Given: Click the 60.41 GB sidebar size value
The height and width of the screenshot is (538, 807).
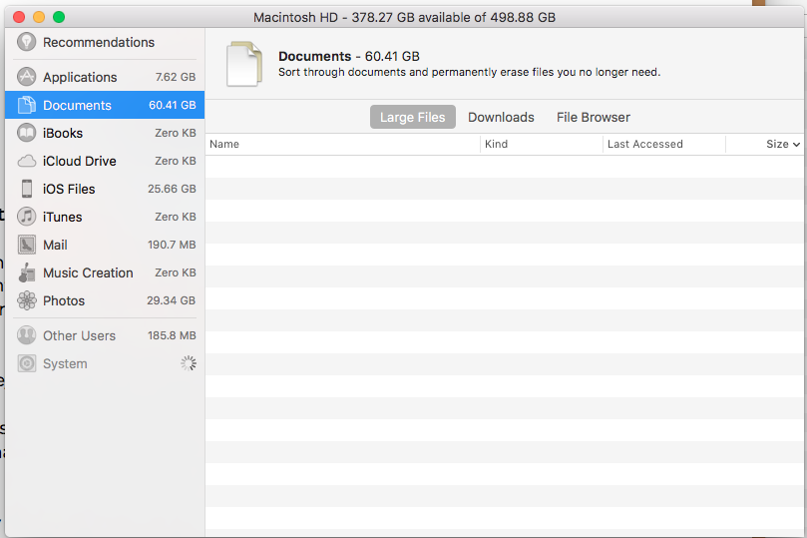Looking at the screenshot, I should point(173,105).
